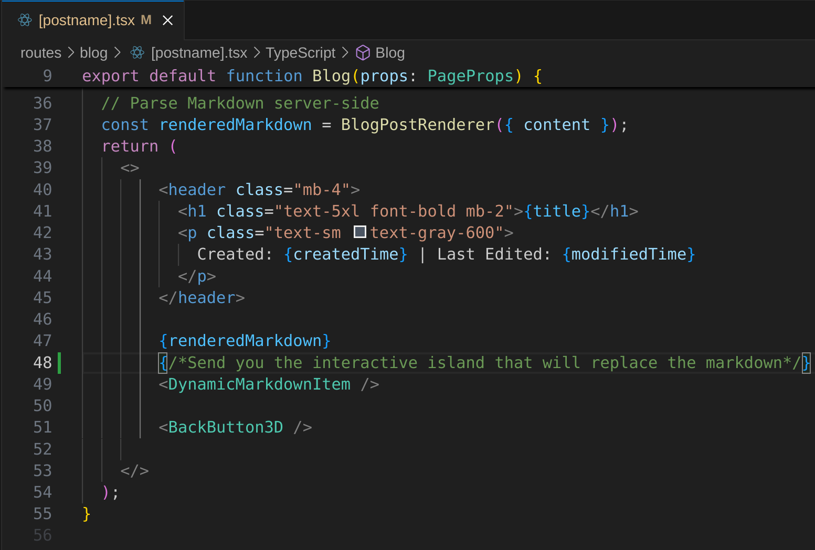Click the M modified badge on the tab

pyautogui.click(x=146, y=20)
